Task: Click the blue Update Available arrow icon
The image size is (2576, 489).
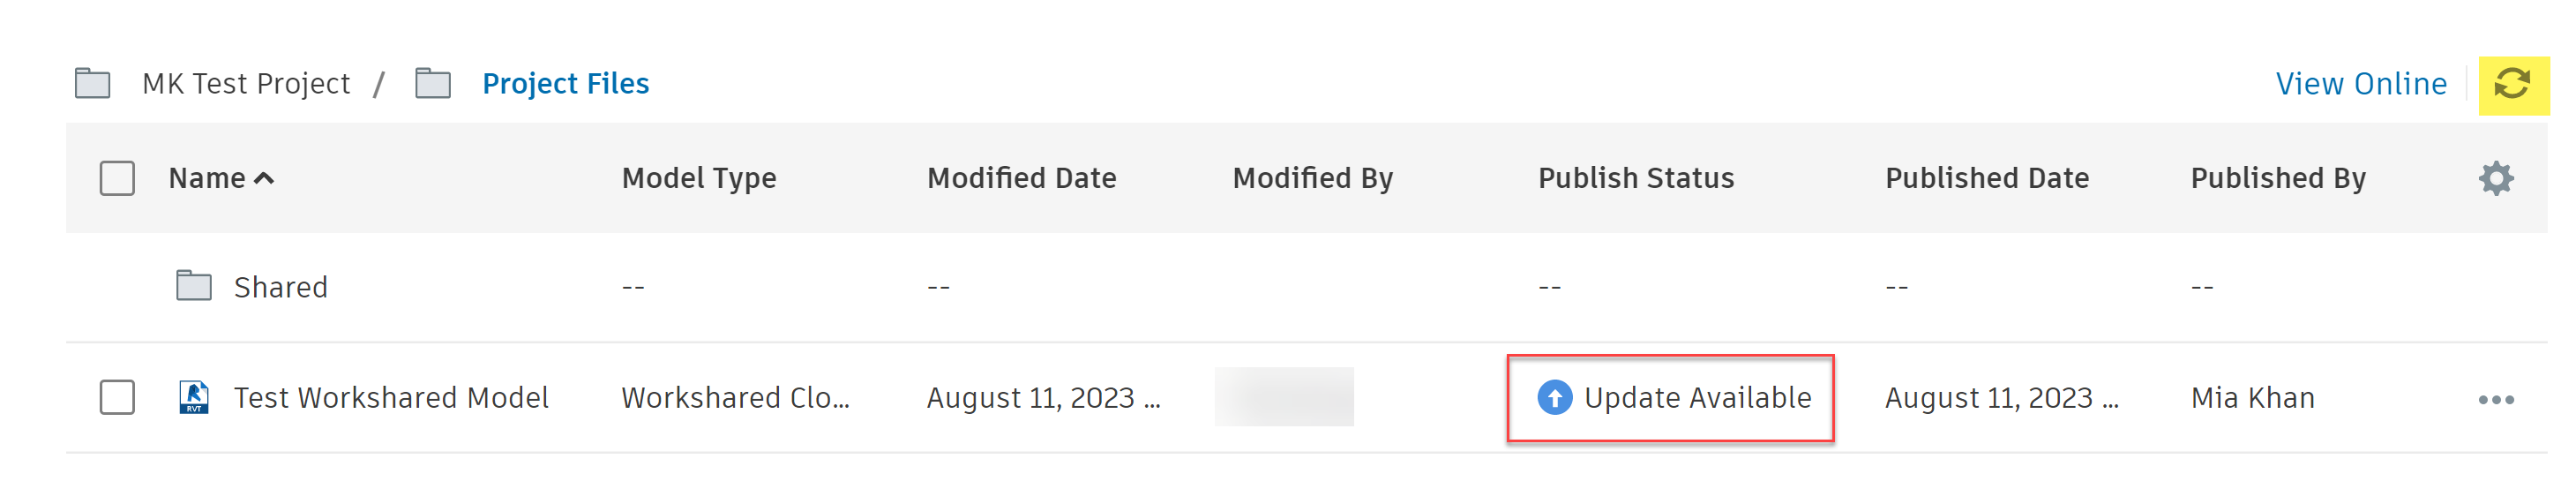Action: coord(1553,397)
